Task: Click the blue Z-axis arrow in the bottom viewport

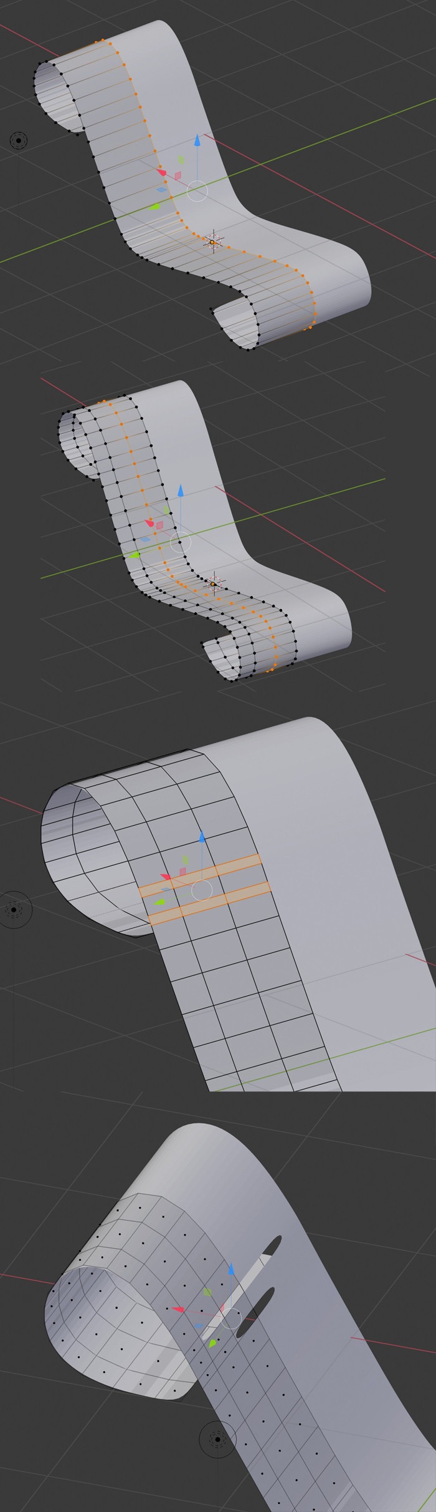Action: click(x=231, y=1269)
